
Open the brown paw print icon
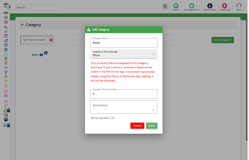pos(6,77)
